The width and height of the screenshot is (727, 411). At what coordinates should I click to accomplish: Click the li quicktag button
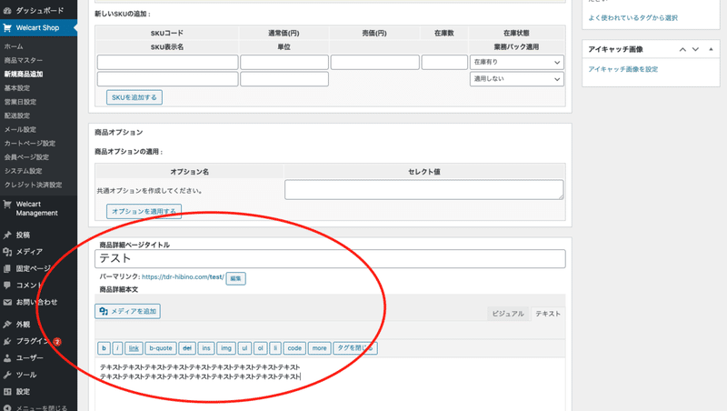click(x=275, y=348)
